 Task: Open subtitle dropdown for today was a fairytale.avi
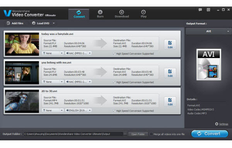(53, 53)
